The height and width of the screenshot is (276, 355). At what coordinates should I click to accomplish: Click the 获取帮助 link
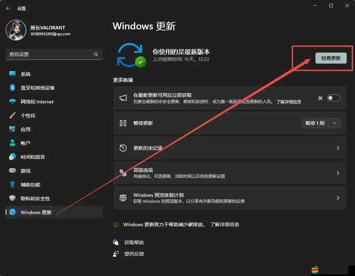(134, 242)
